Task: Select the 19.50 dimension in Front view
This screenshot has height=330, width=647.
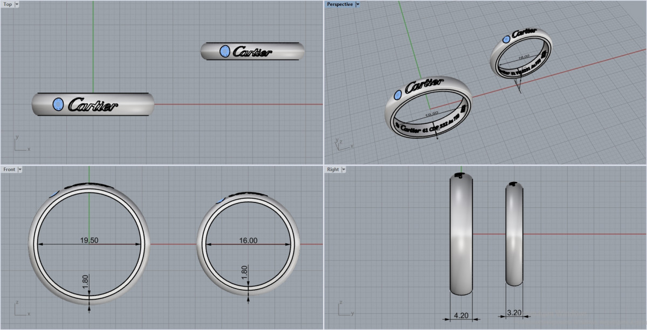Action: 90,241
